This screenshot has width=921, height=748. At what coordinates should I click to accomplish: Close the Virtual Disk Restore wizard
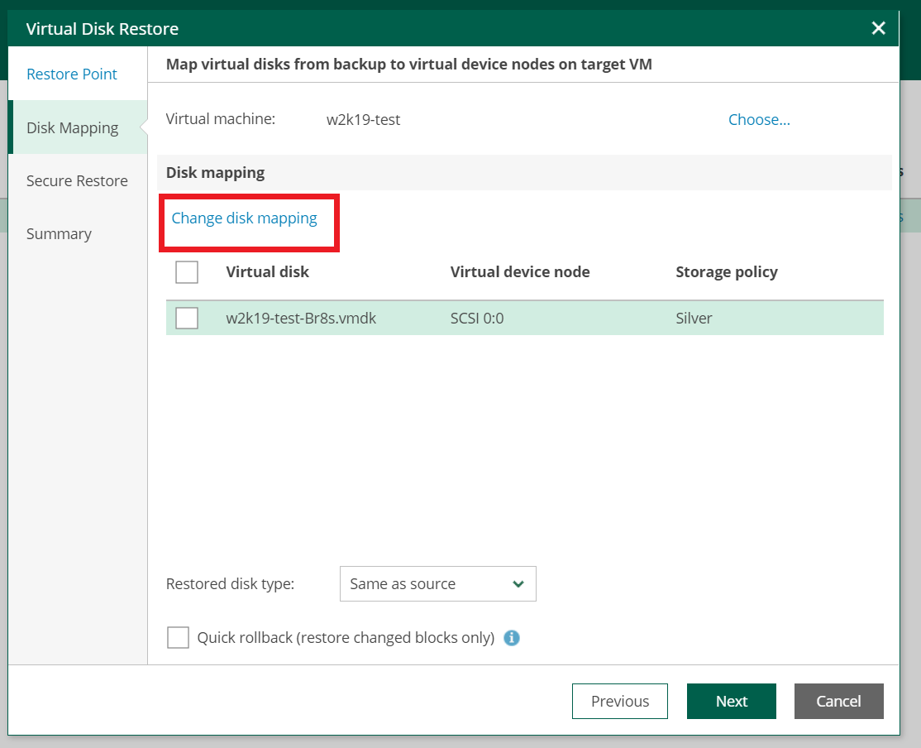coord(878,27)
